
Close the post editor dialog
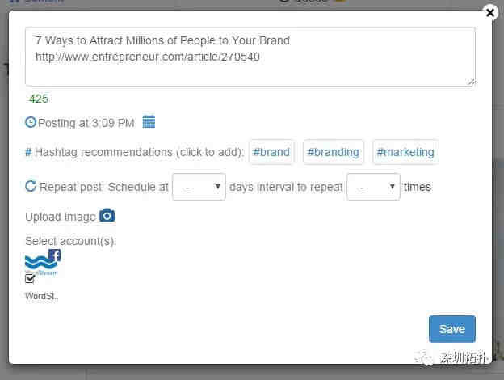tap(490, 13)
